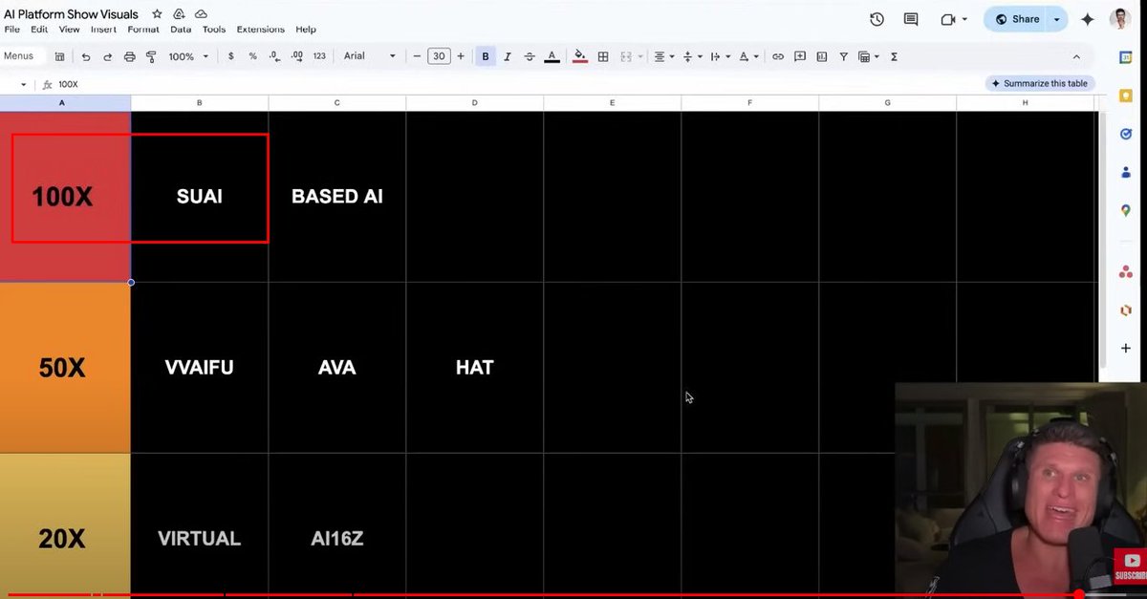The image size is (1147, 599).
Task: Undo the last action
Action: click(85, 56)
